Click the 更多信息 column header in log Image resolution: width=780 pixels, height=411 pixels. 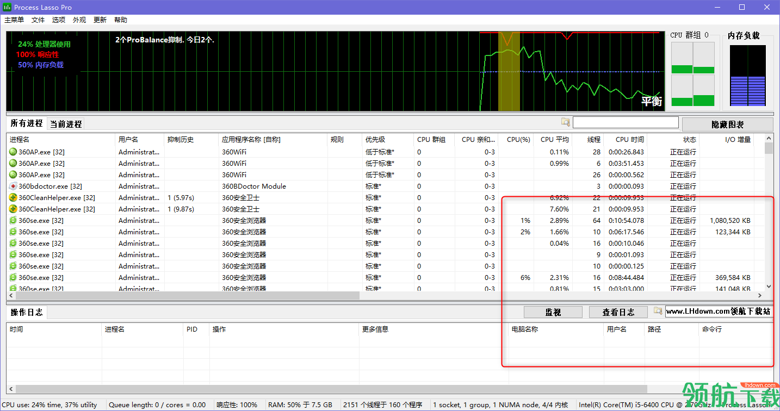(x=434, y=329)
